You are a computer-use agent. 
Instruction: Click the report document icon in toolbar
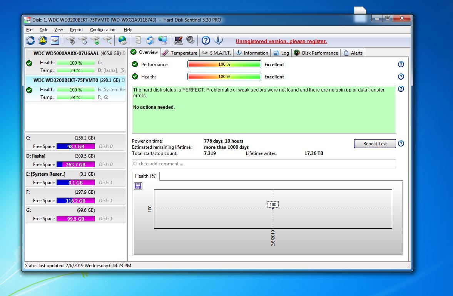[138, 40]
